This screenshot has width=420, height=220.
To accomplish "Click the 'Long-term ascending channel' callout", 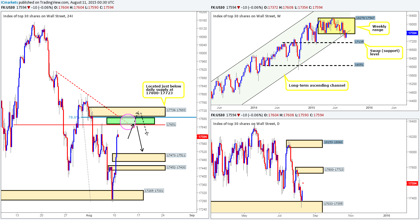I will [x=317, y=86].
